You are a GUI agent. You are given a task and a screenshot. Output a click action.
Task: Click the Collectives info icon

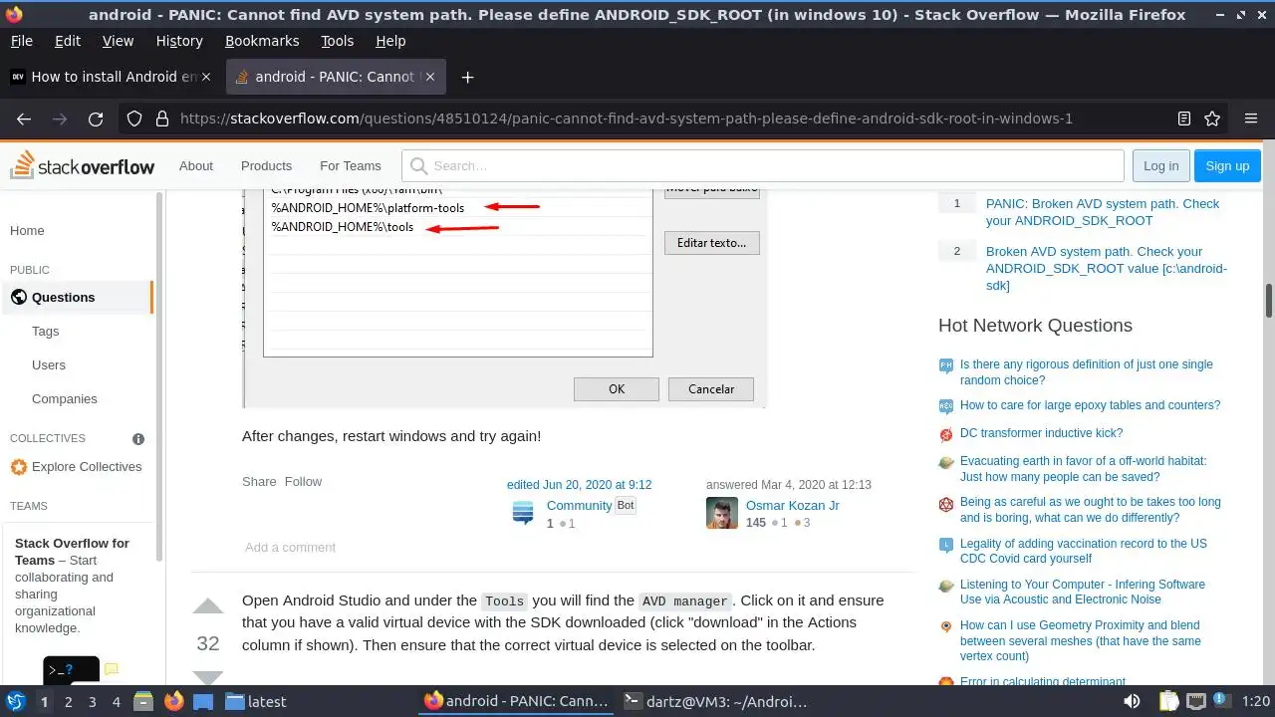click(138, 439)
